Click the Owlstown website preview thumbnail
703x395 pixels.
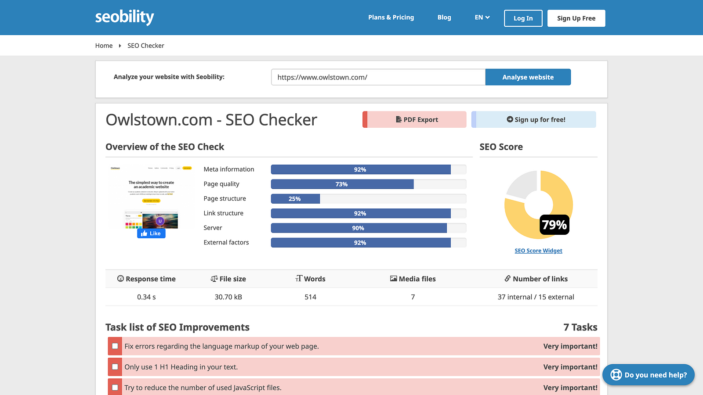151,197
